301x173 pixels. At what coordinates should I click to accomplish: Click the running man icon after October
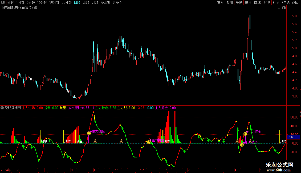pyautogui.click(x=94, y=141)
